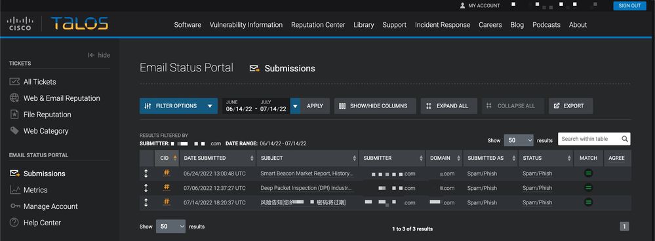The height and width of the screenshot is (241, 655).
Task: Sort by CID column
Action: [167, 158]
